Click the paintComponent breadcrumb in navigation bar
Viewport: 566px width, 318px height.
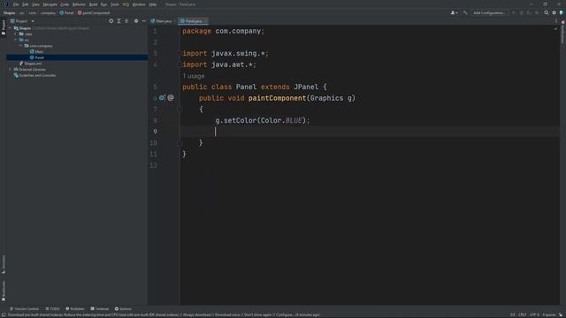pyautogui.click(x=94, y=13)
